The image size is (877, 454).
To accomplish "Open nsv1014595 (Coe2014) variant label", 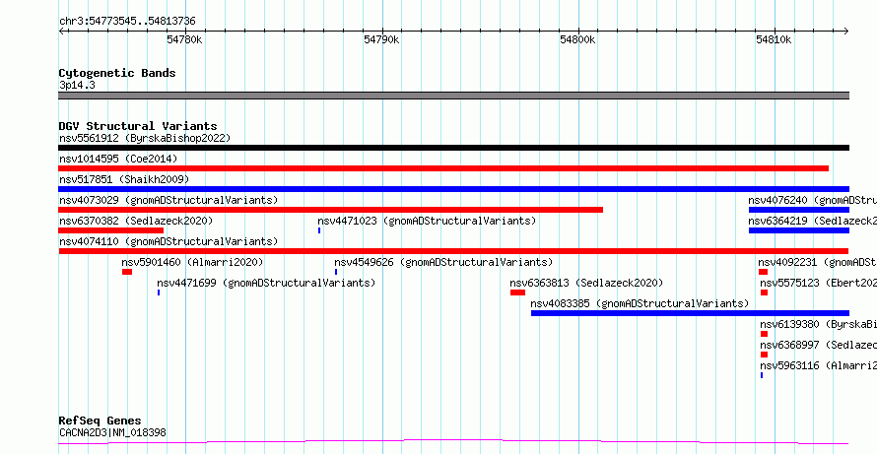I will pos(118,159).
